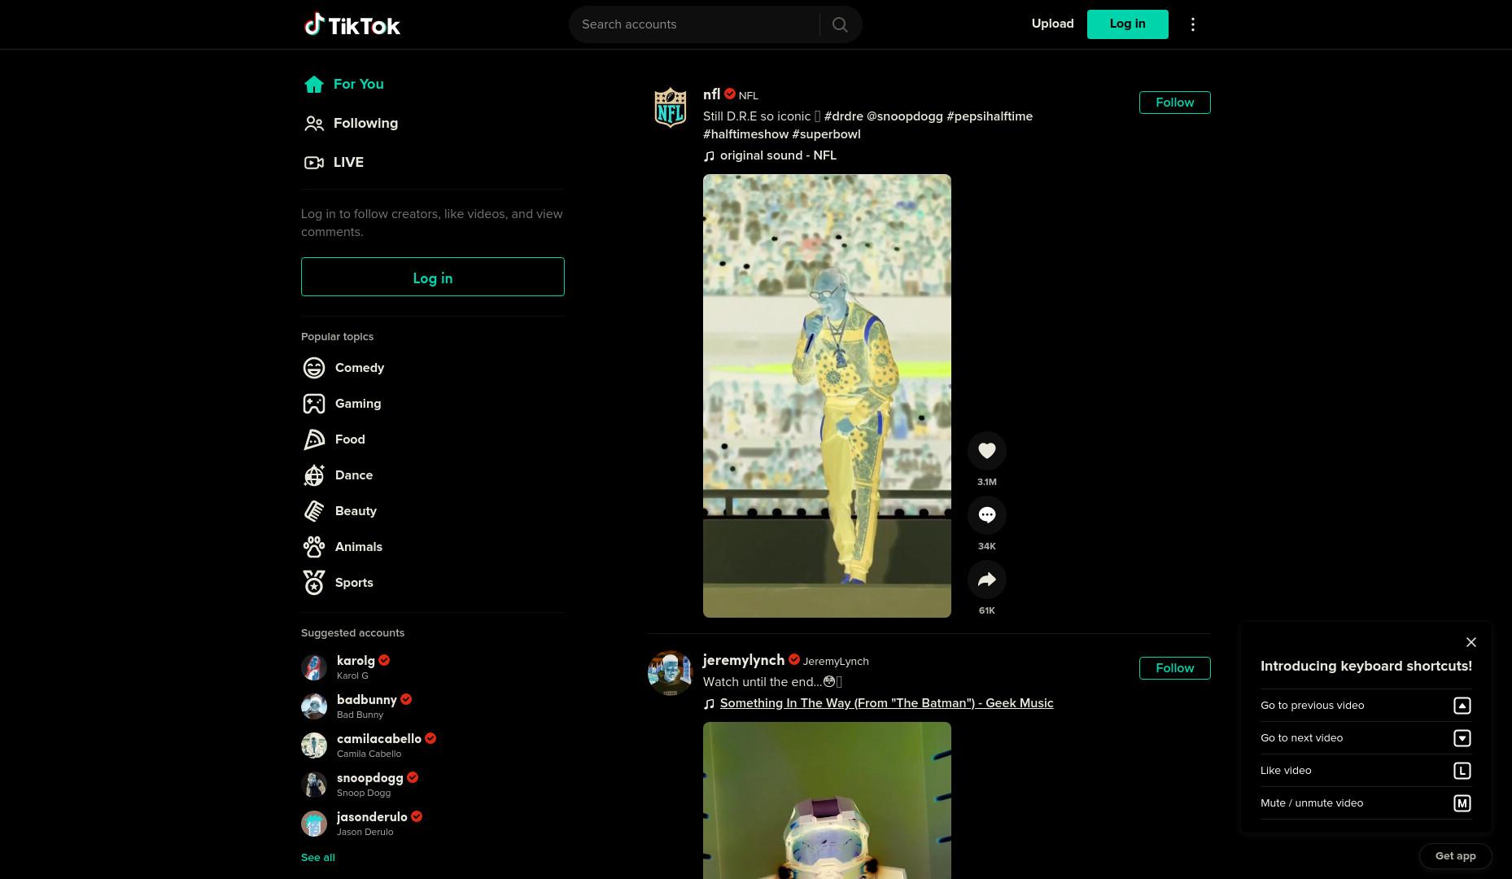
Task: Open the #pepsihalftime hashtag
Action: [990, 116]
